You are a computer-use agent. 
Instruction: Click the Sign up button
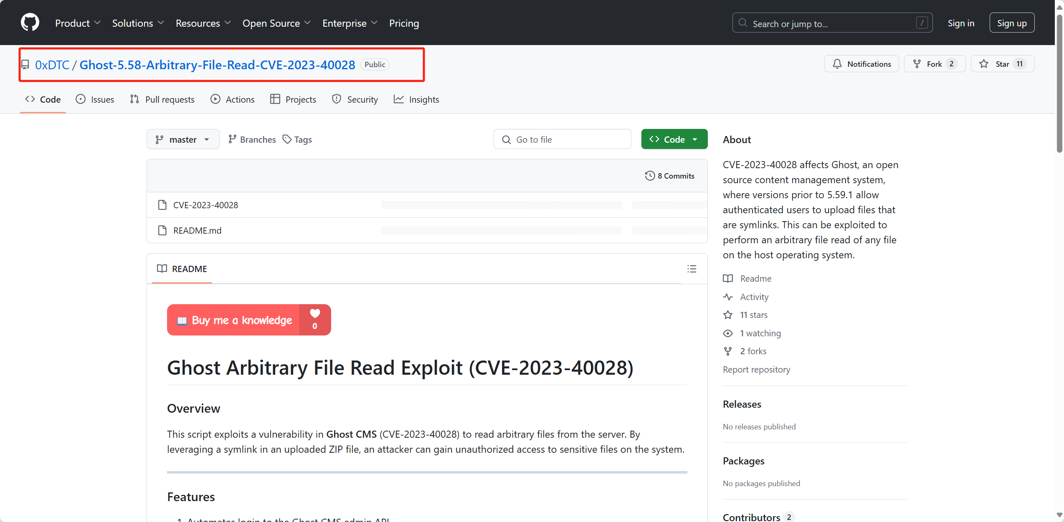pos(1011,23)
